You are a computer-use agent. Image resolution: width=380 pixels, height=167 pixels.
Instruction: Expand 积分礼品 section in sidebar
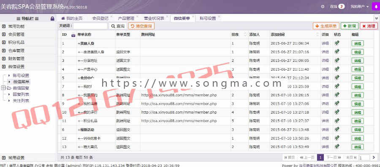[x=28, y=42]
